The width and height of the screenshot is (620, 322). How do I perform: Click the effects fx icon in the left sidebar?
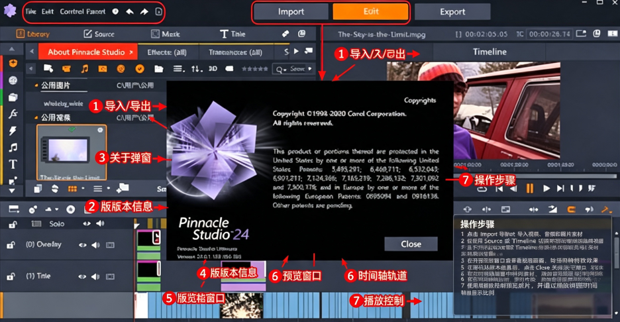tap(13, 114)
